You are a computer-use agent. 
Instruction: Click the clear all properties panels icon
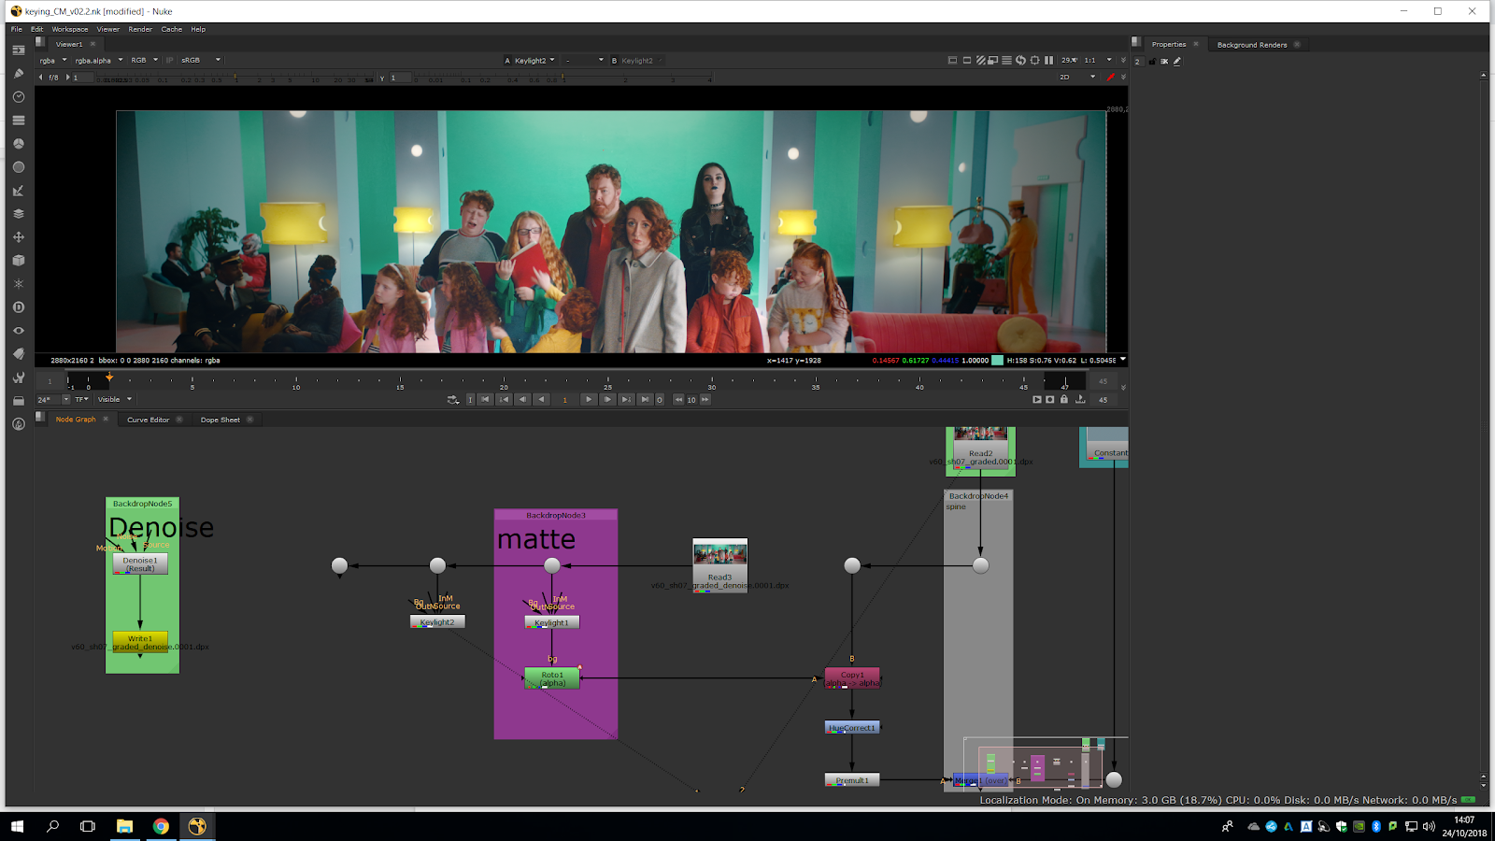pyautogui.click(x=1164, y=62)
